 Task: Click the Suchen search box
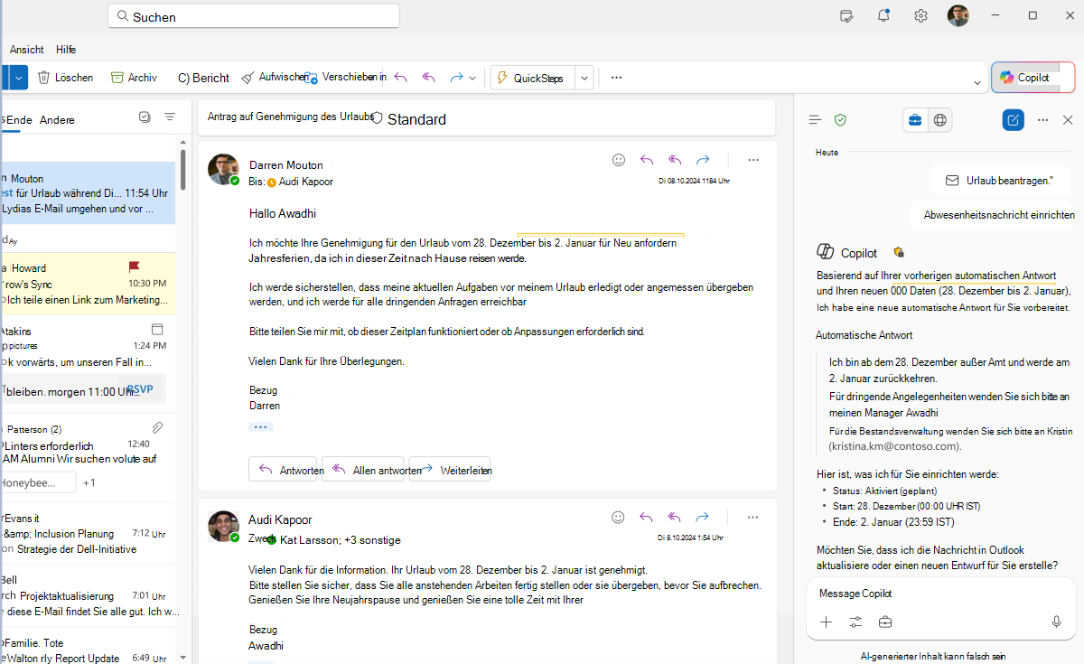click(x=253, y=16)
